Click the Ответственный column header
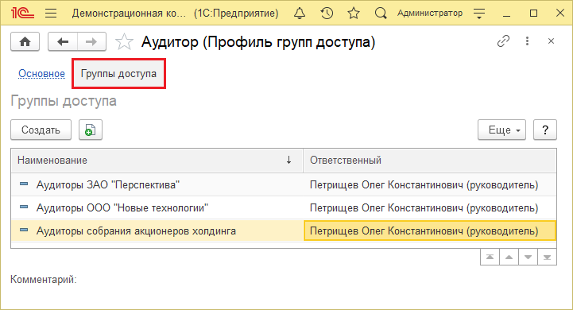The width and height of the screenshot is (573, 310). pyautogui.click(x=430, y=160)
